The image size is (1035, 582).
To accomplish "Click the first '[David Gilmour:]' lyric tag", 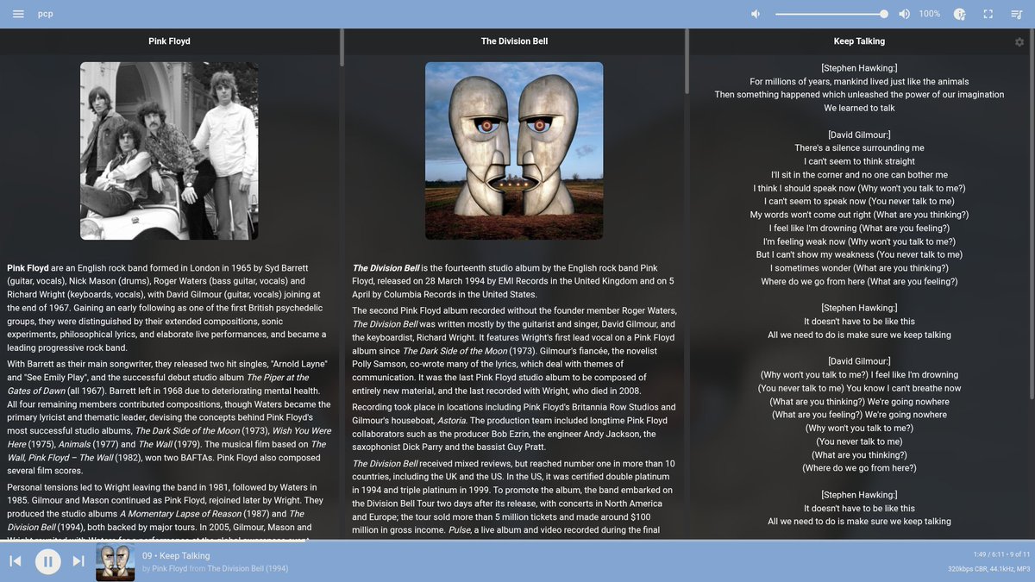I will pyautogui.click(x=859, y=135).
